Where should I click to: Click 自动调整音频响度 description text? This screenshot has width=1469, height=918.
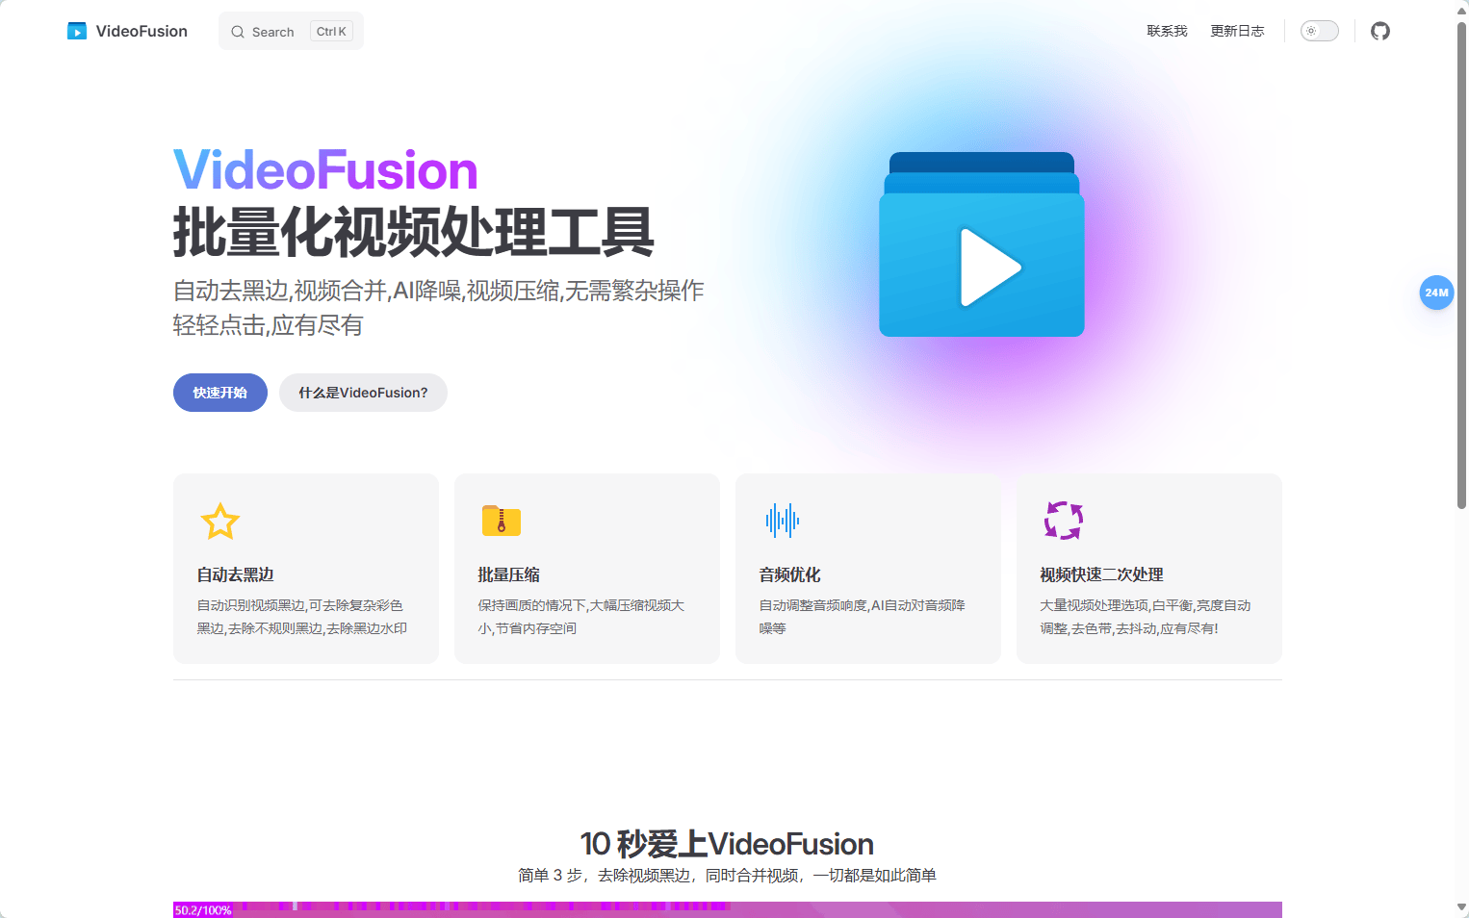tap(863, 617)
